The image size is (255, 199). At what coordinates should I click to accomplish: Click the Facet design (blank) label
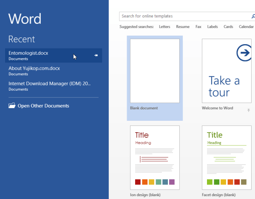click(x=219, y=195)
